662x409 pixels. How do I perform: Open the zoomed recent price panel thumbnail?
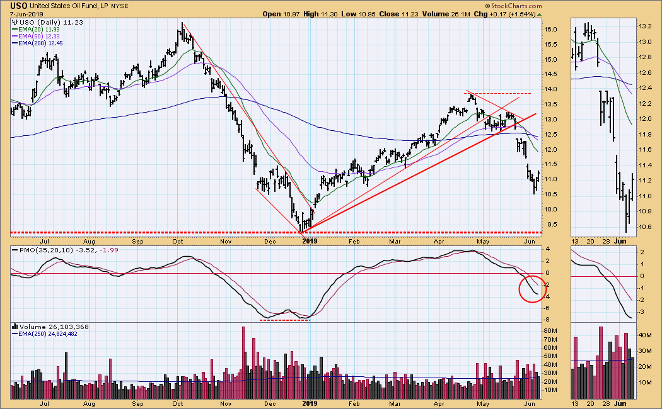[603, 127]
